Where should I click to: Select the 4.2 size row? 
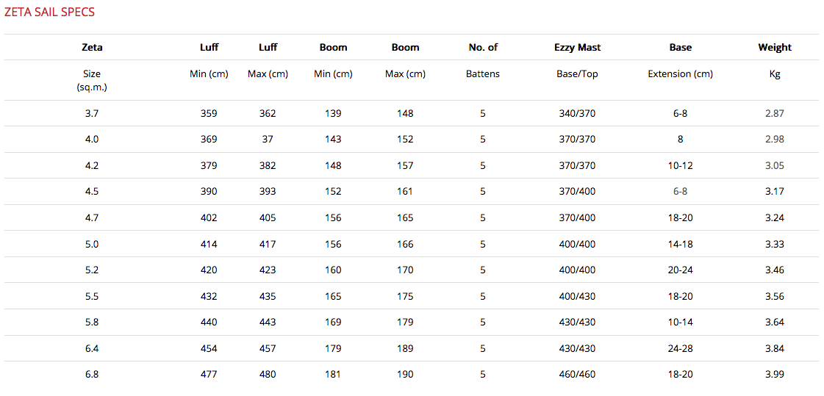coord(412,165)
